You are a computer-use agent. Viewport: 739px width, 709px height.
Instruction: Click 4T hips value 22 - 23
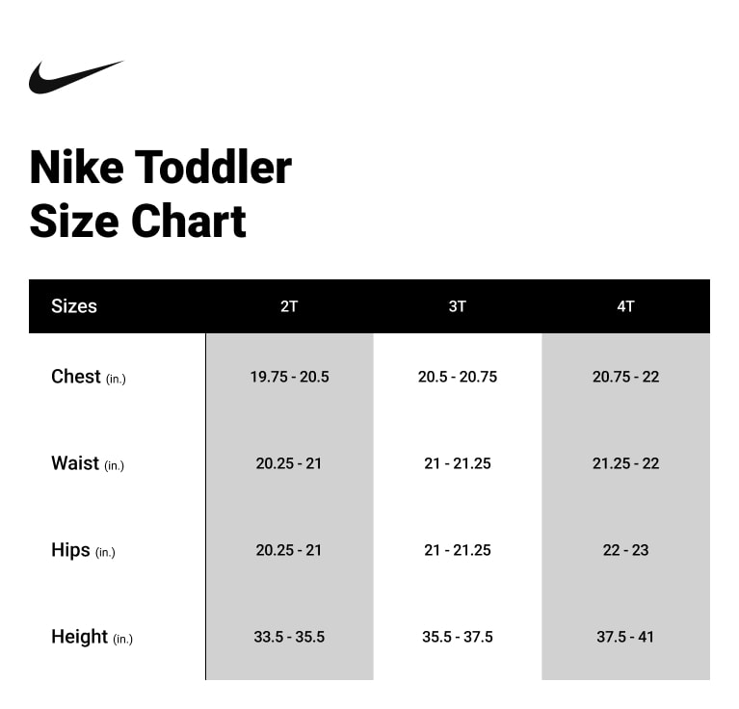pos(625,550)
